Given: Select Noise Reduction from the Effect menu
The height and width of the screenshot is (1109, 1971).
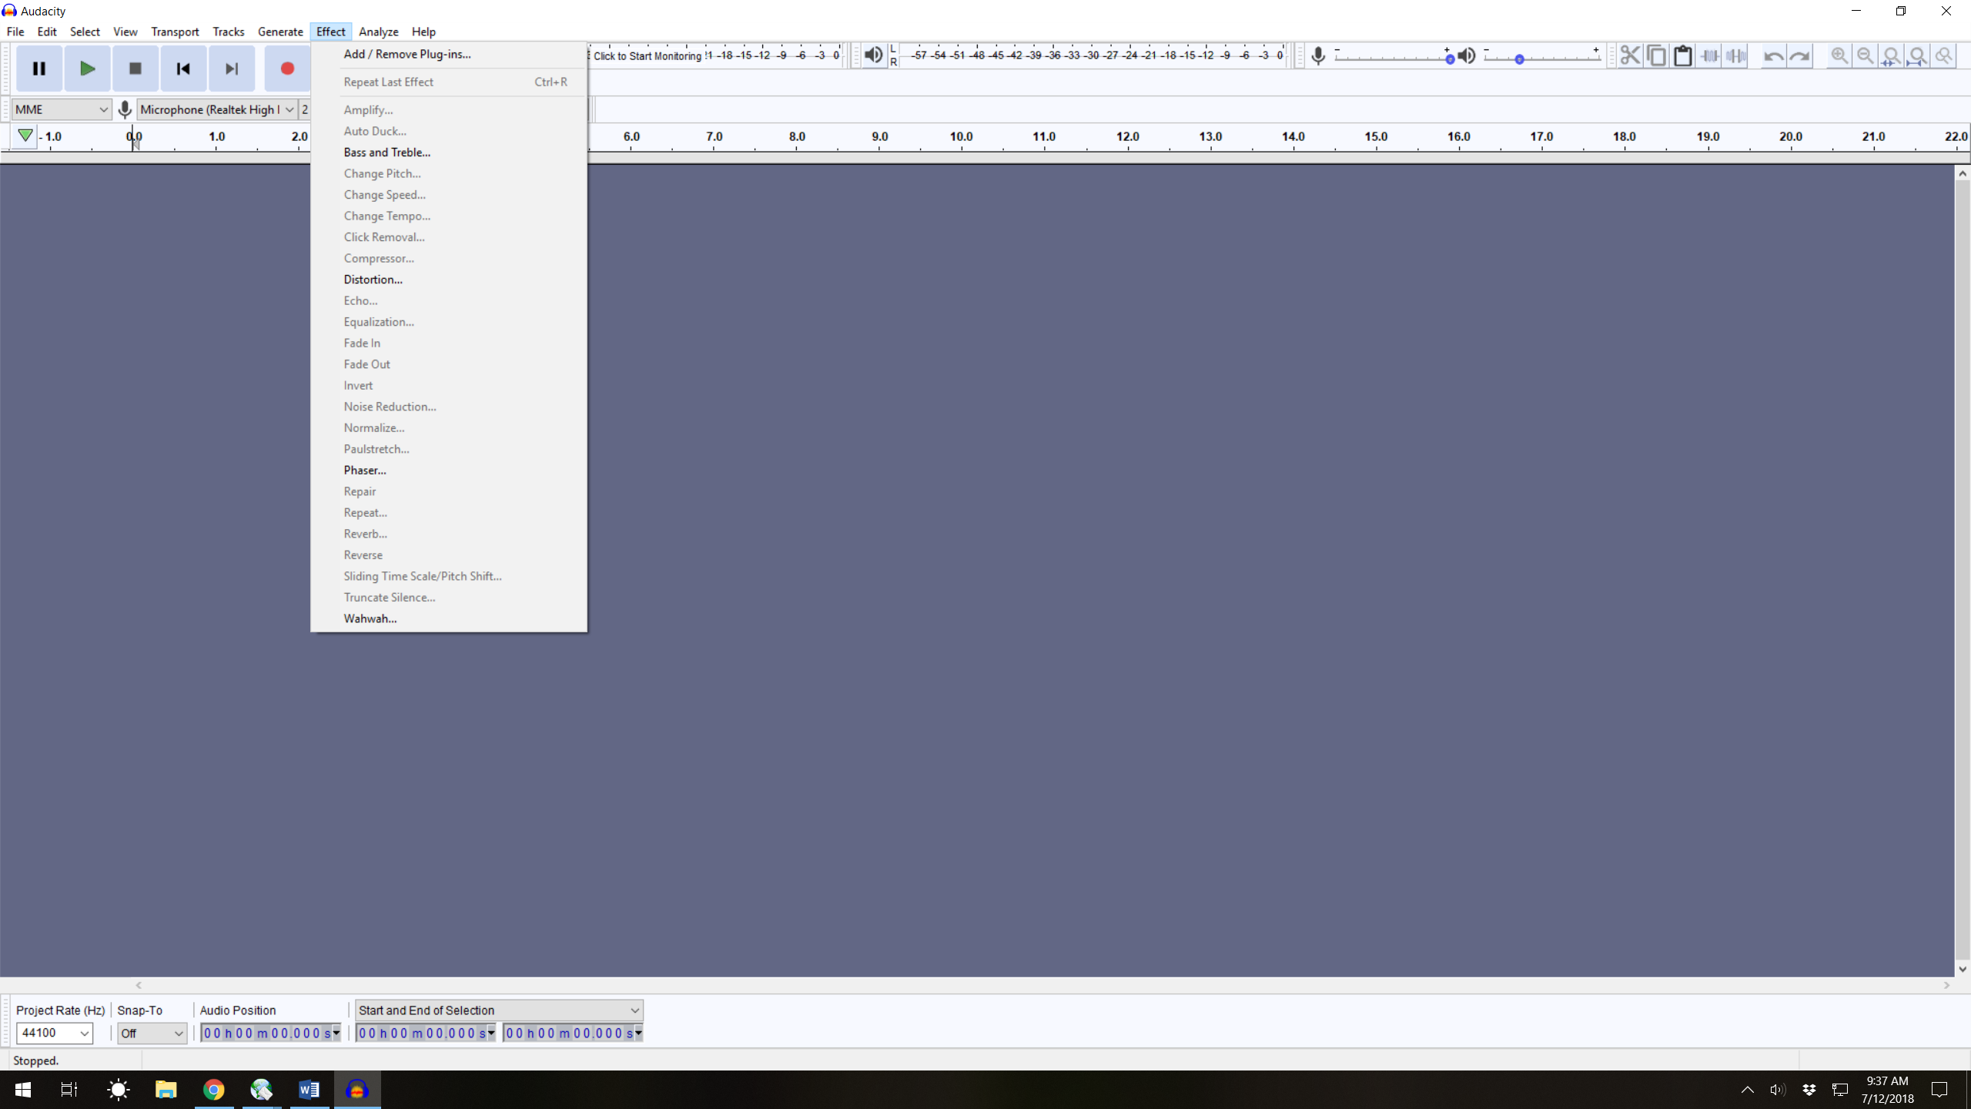Looking at the screenshot, I should click(x=390, y=406).
